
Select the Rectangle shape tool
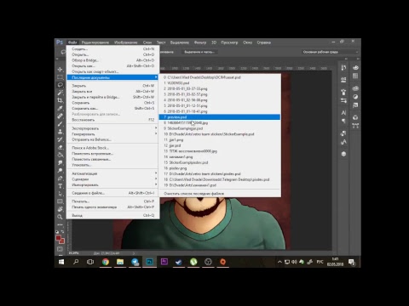point(60,201)
